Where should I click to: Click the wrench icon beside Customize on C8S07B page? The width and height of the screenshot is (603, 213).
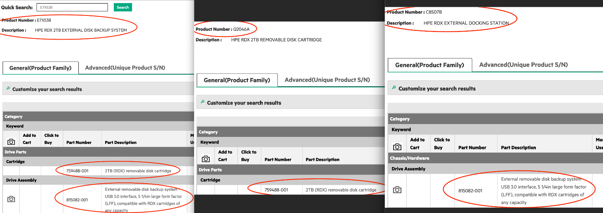(x=394, y=87)
